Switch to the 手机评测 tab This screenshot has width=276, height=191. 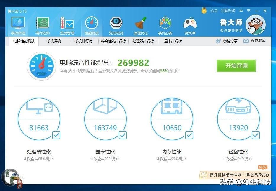[x=55, y=41]
